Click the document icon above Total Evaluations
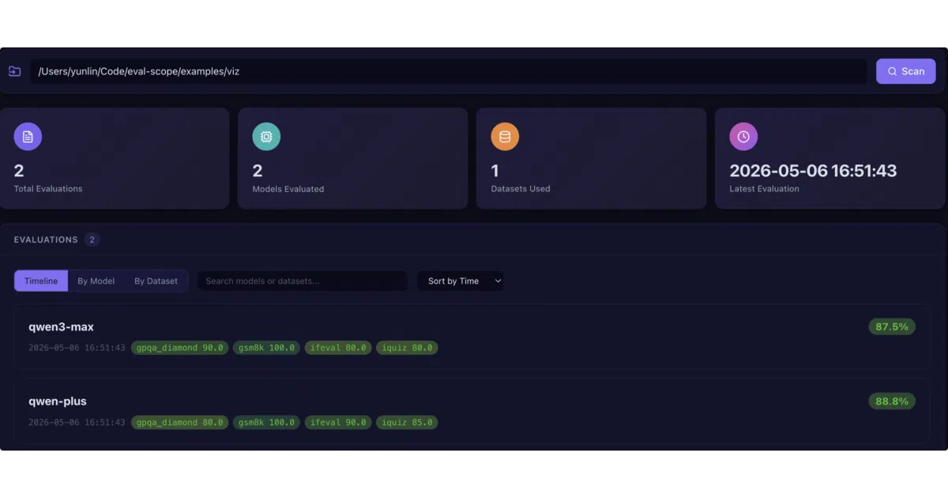948x498 pixels. pyautogui.click(x=28, y=137)
